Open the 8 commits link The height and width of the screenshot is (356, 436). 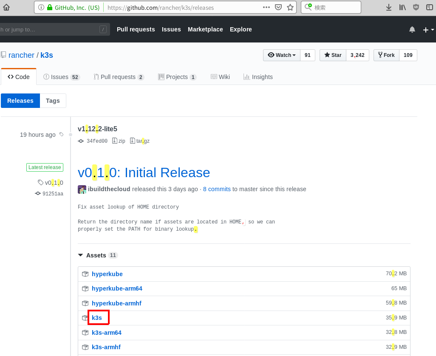click(x=217, y=189)
